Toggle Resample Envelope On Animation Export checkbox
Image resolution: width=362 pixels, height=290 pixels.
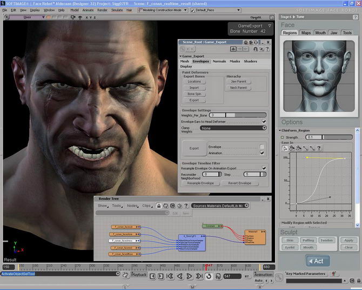coord(264,168)
